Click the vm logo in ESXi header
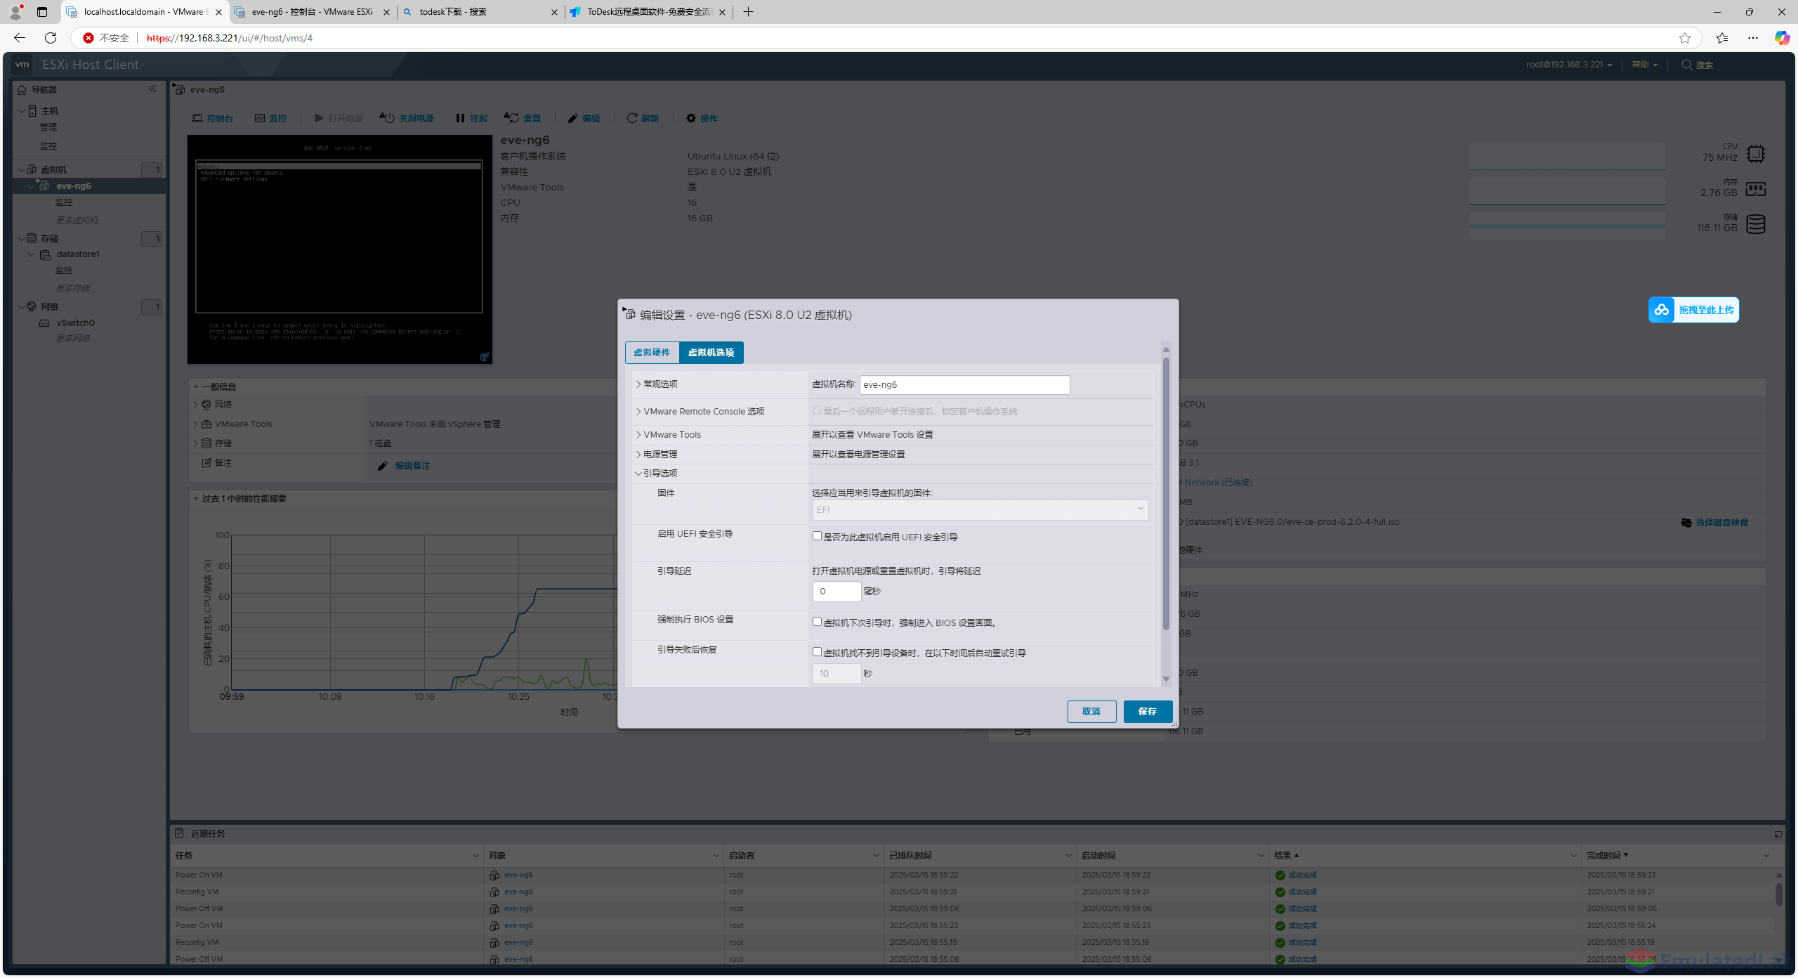The height and width of the screenshot is (978, 1798). (x=22, y=65)
